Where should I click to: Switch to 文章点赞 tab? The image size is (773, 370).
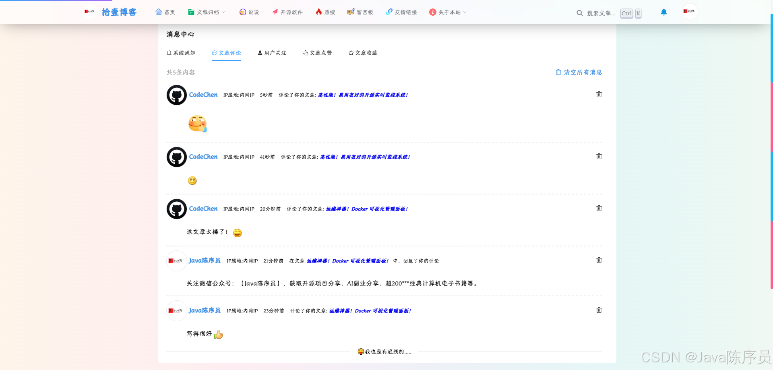317,53
